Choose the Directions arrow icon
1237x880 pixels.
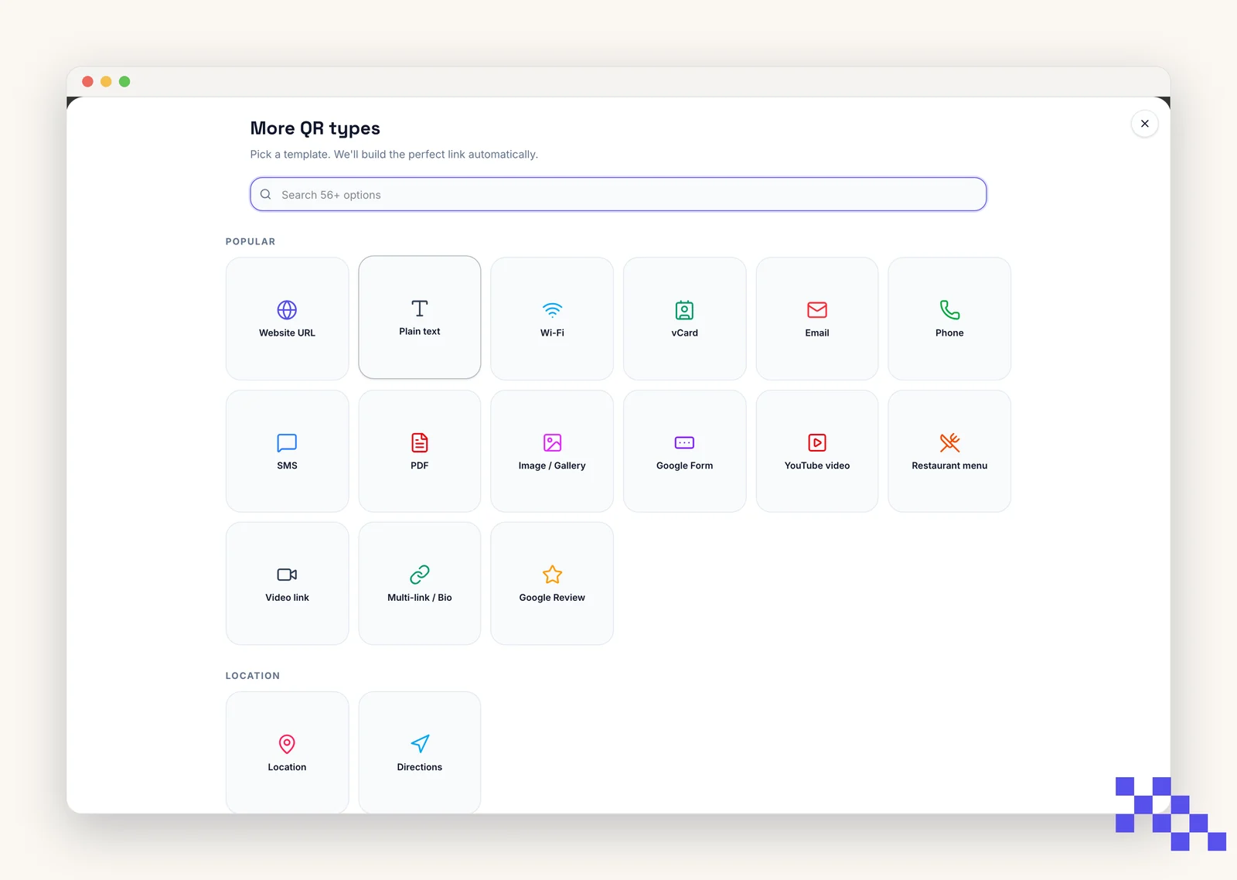click(x=420, y=744)
